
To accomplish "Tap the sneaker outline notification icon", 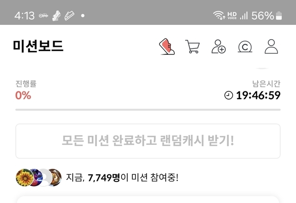I will [x=69, y=16].
